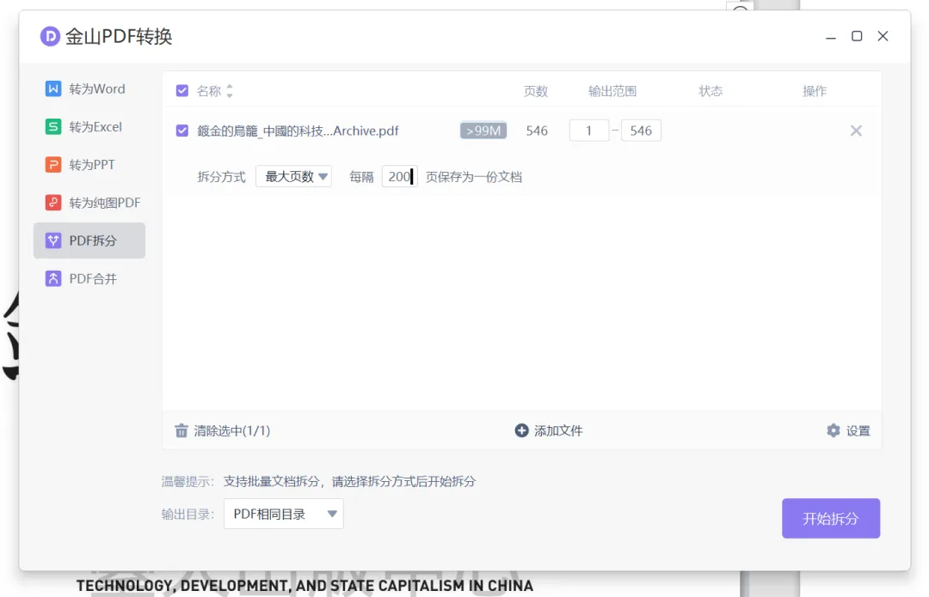Image resolution: width=929 pixels, height=597 pixels.
Task: Remove the Archive.pdf file with the X icon
Action: [856, 131]
